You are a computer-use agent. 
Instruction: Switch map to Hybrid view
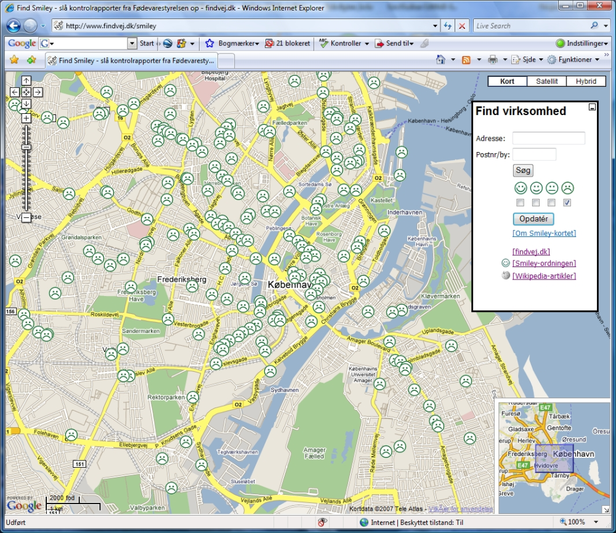(586, 81)
